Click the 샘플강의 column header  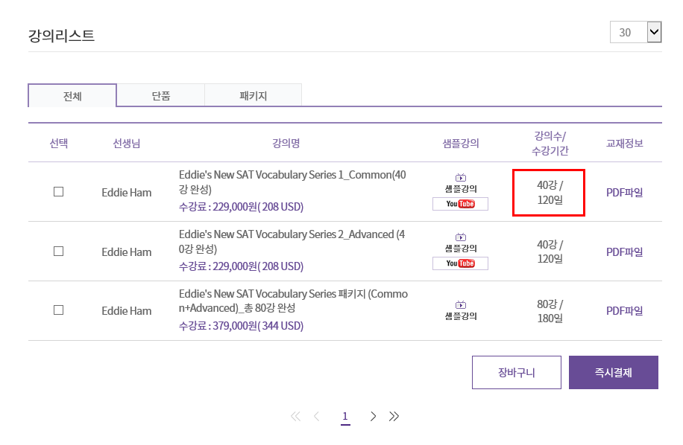(460, 143)
